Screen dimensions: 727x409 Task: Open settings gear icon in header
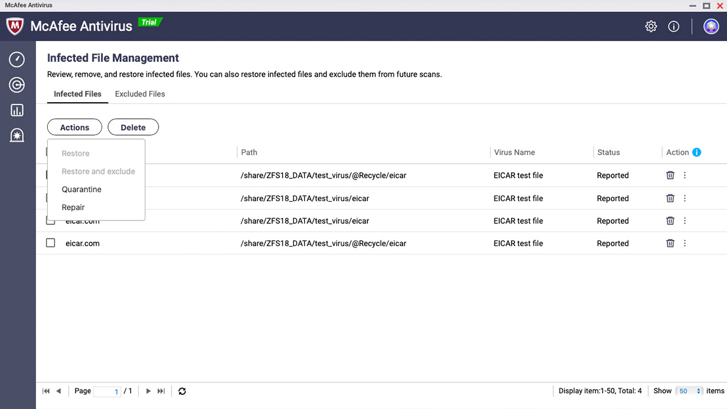[651, 26]
